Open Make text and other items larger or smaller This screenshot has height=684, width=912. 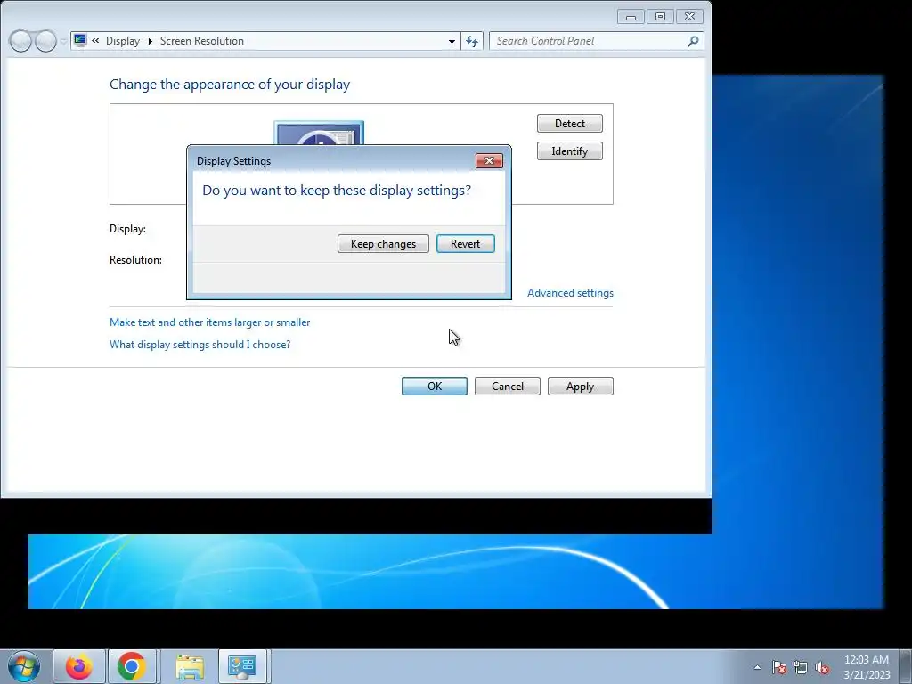click(x=210, y=322)
